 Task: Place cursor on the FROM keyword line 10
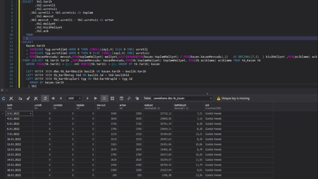click(30, 35)
